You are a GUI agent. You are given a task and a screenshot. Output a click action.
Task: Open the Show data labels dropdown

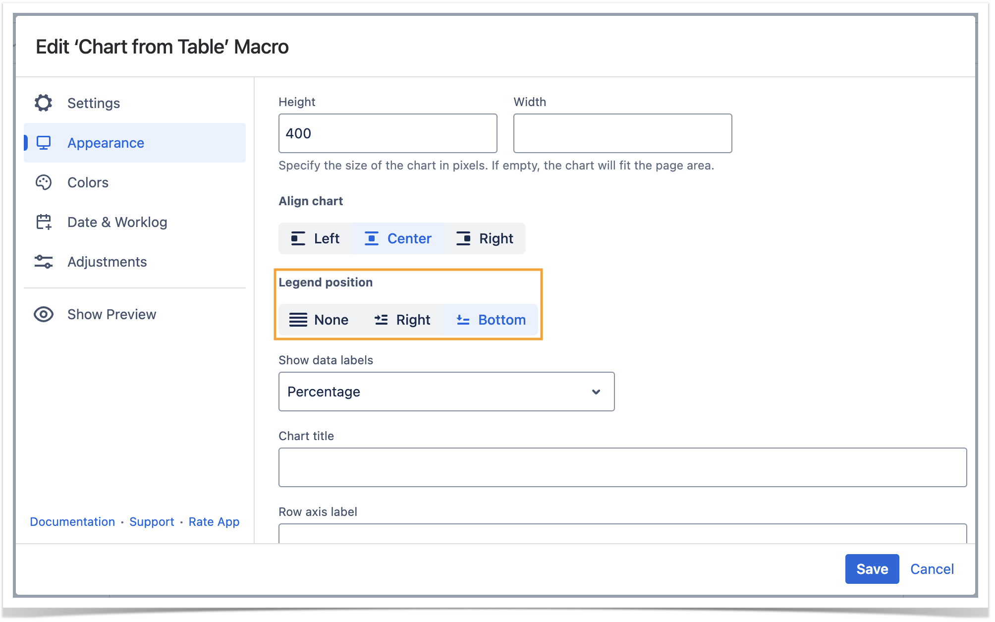coord(446,392)
